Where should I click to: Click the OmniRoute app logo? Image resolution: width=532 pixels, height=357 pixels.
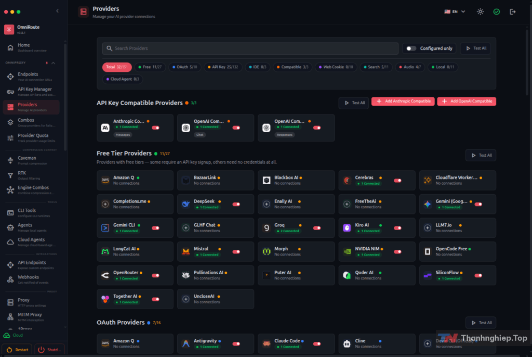[9, 29]
